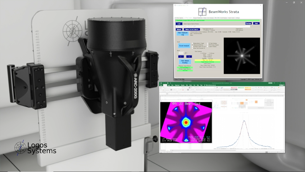
Task: Click the Save icon in Excel title bar
Action: (161, 83)
